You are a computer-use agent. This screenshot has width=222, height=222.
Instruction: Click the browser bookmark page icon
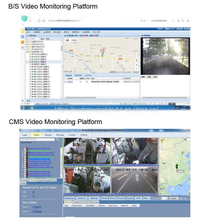pos(178,21)
